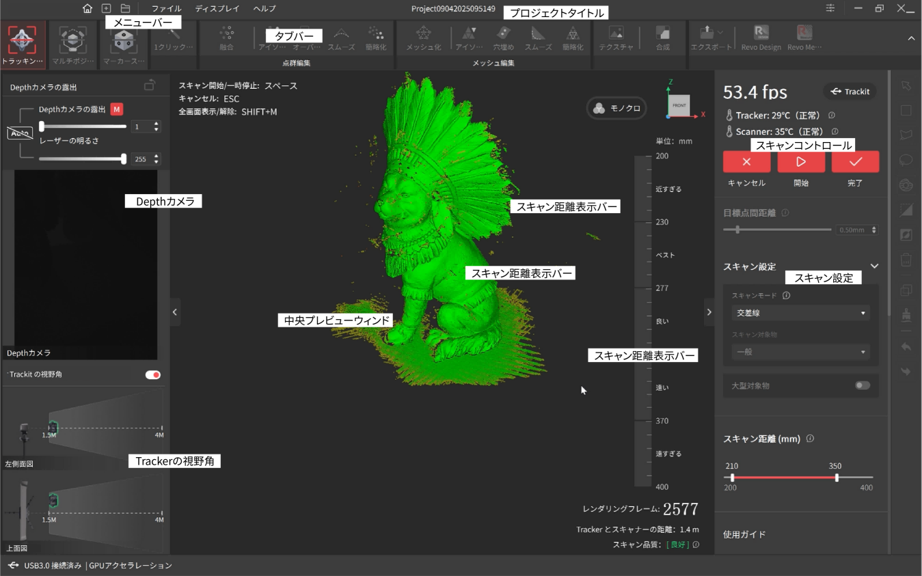Click the home icon in title bar
The width and height of the screenshot is (922, 576).
[87, 9]
